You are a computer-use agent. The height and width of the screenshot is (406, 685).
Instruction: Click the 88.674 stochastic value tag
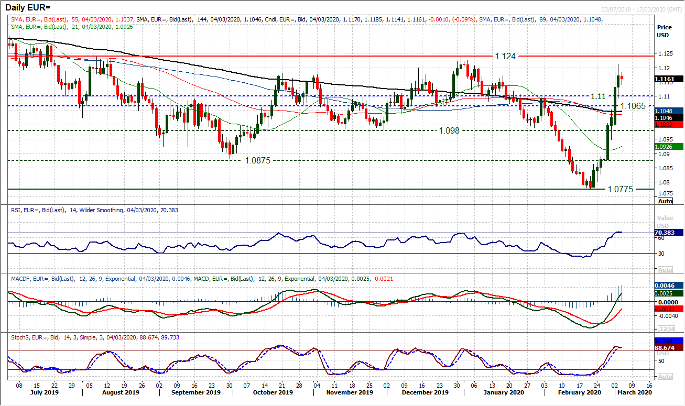(669, 348)
